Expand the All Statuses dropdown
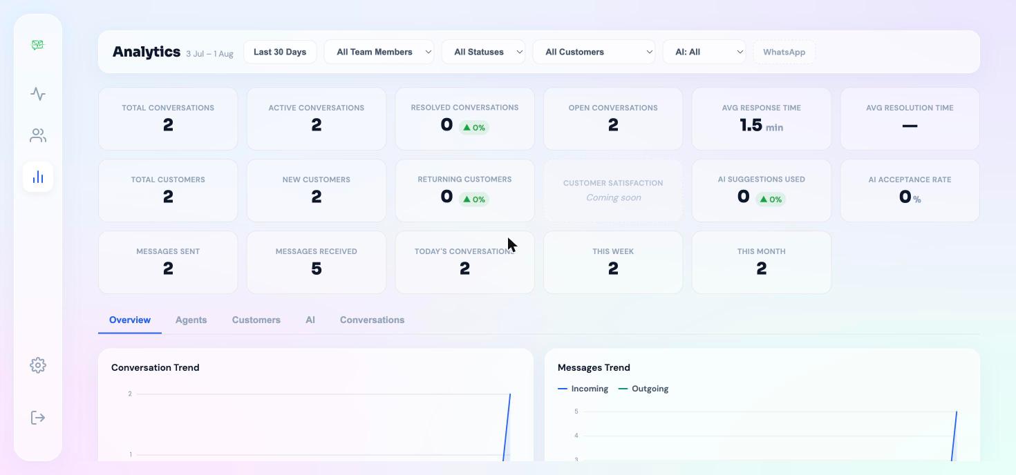 click(483, 52)
